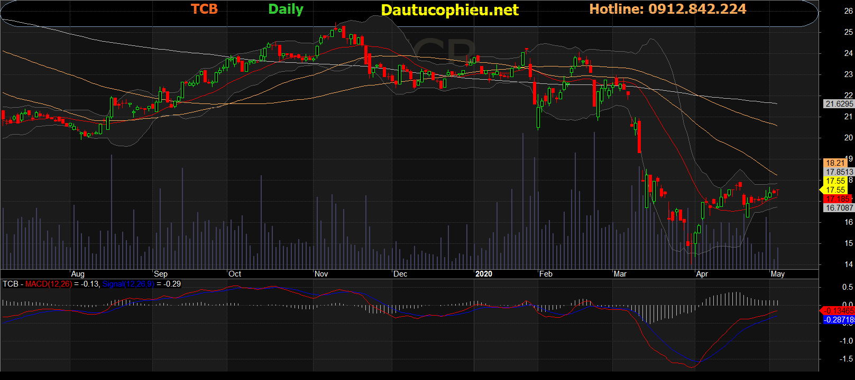Click the Hotline phone number text

point(667,9)
